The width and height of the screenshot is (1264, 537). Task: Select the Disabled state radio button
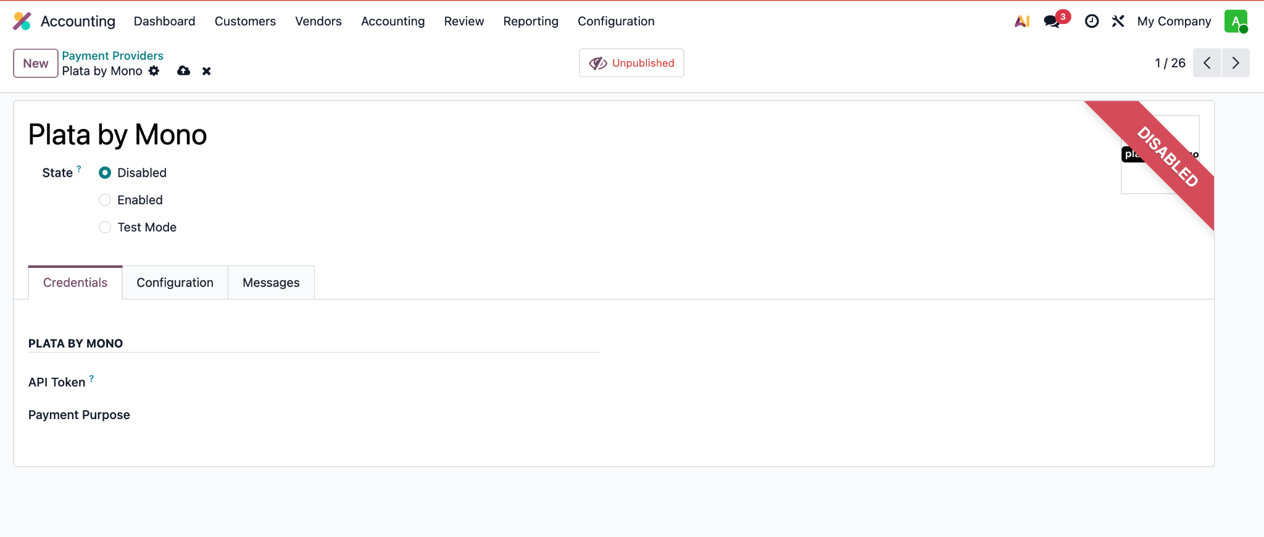coord(105,173)
